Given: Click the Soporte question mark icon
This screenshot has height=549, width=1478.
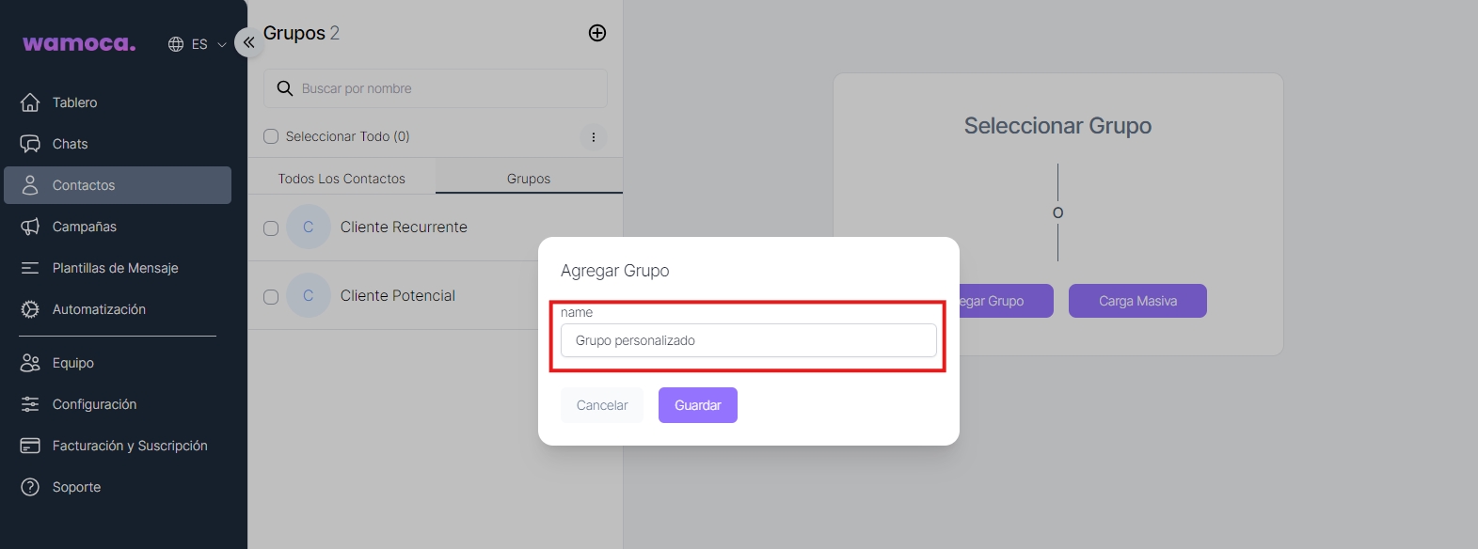Looking at the screenshot, I should pos(30,487).
